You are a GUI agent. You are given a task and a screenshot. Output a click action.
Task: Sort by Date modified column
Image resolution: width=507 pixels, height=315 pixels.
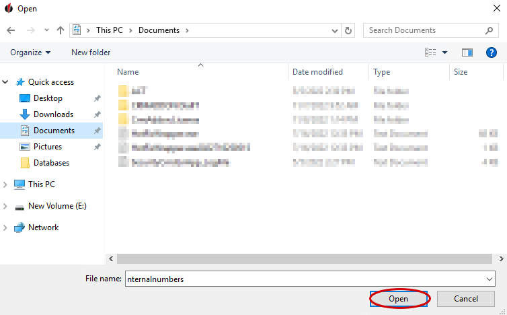[x=317, y=72]
